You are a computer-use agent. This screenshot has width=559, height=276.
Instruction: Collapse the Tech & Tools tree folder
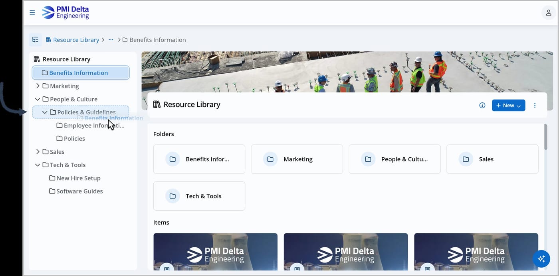click(x=38, y=165)
